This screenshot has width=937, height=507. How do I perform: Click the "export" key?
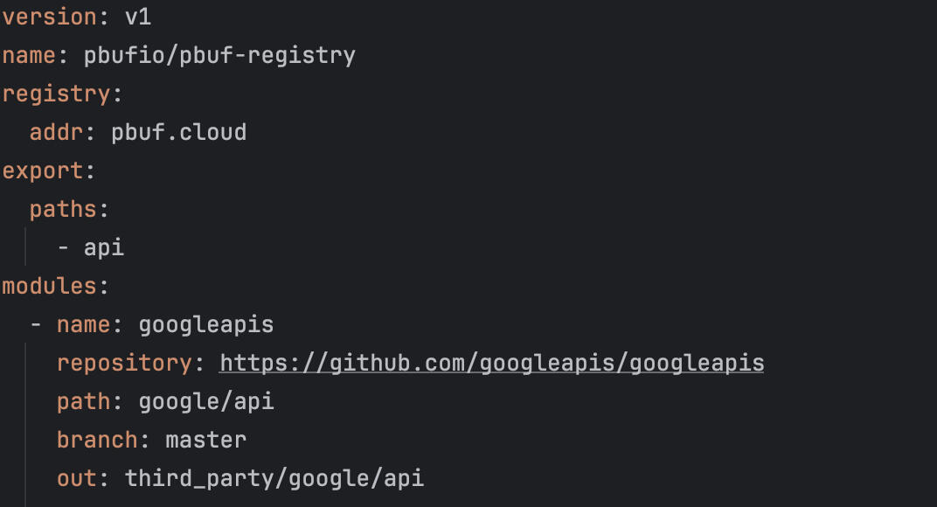click(43, 170)
